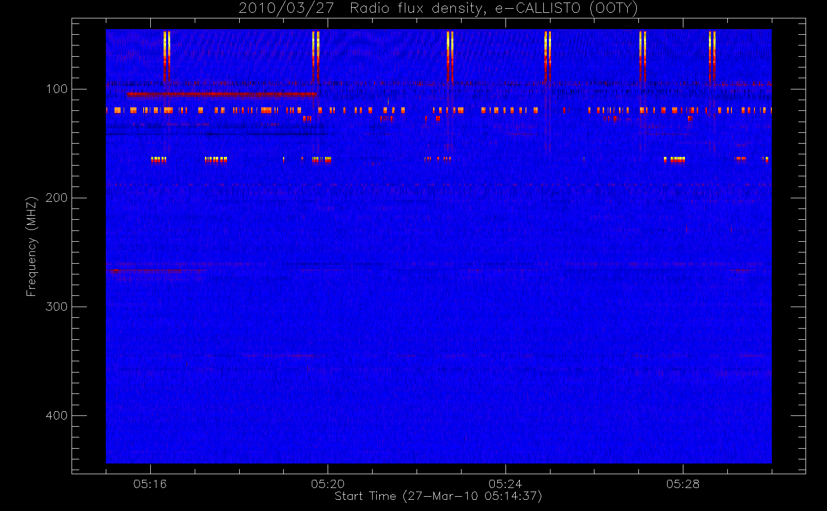Click the 05:24 time tick label
This screenshot has height=511, width=827.
[x=506, y=484]
